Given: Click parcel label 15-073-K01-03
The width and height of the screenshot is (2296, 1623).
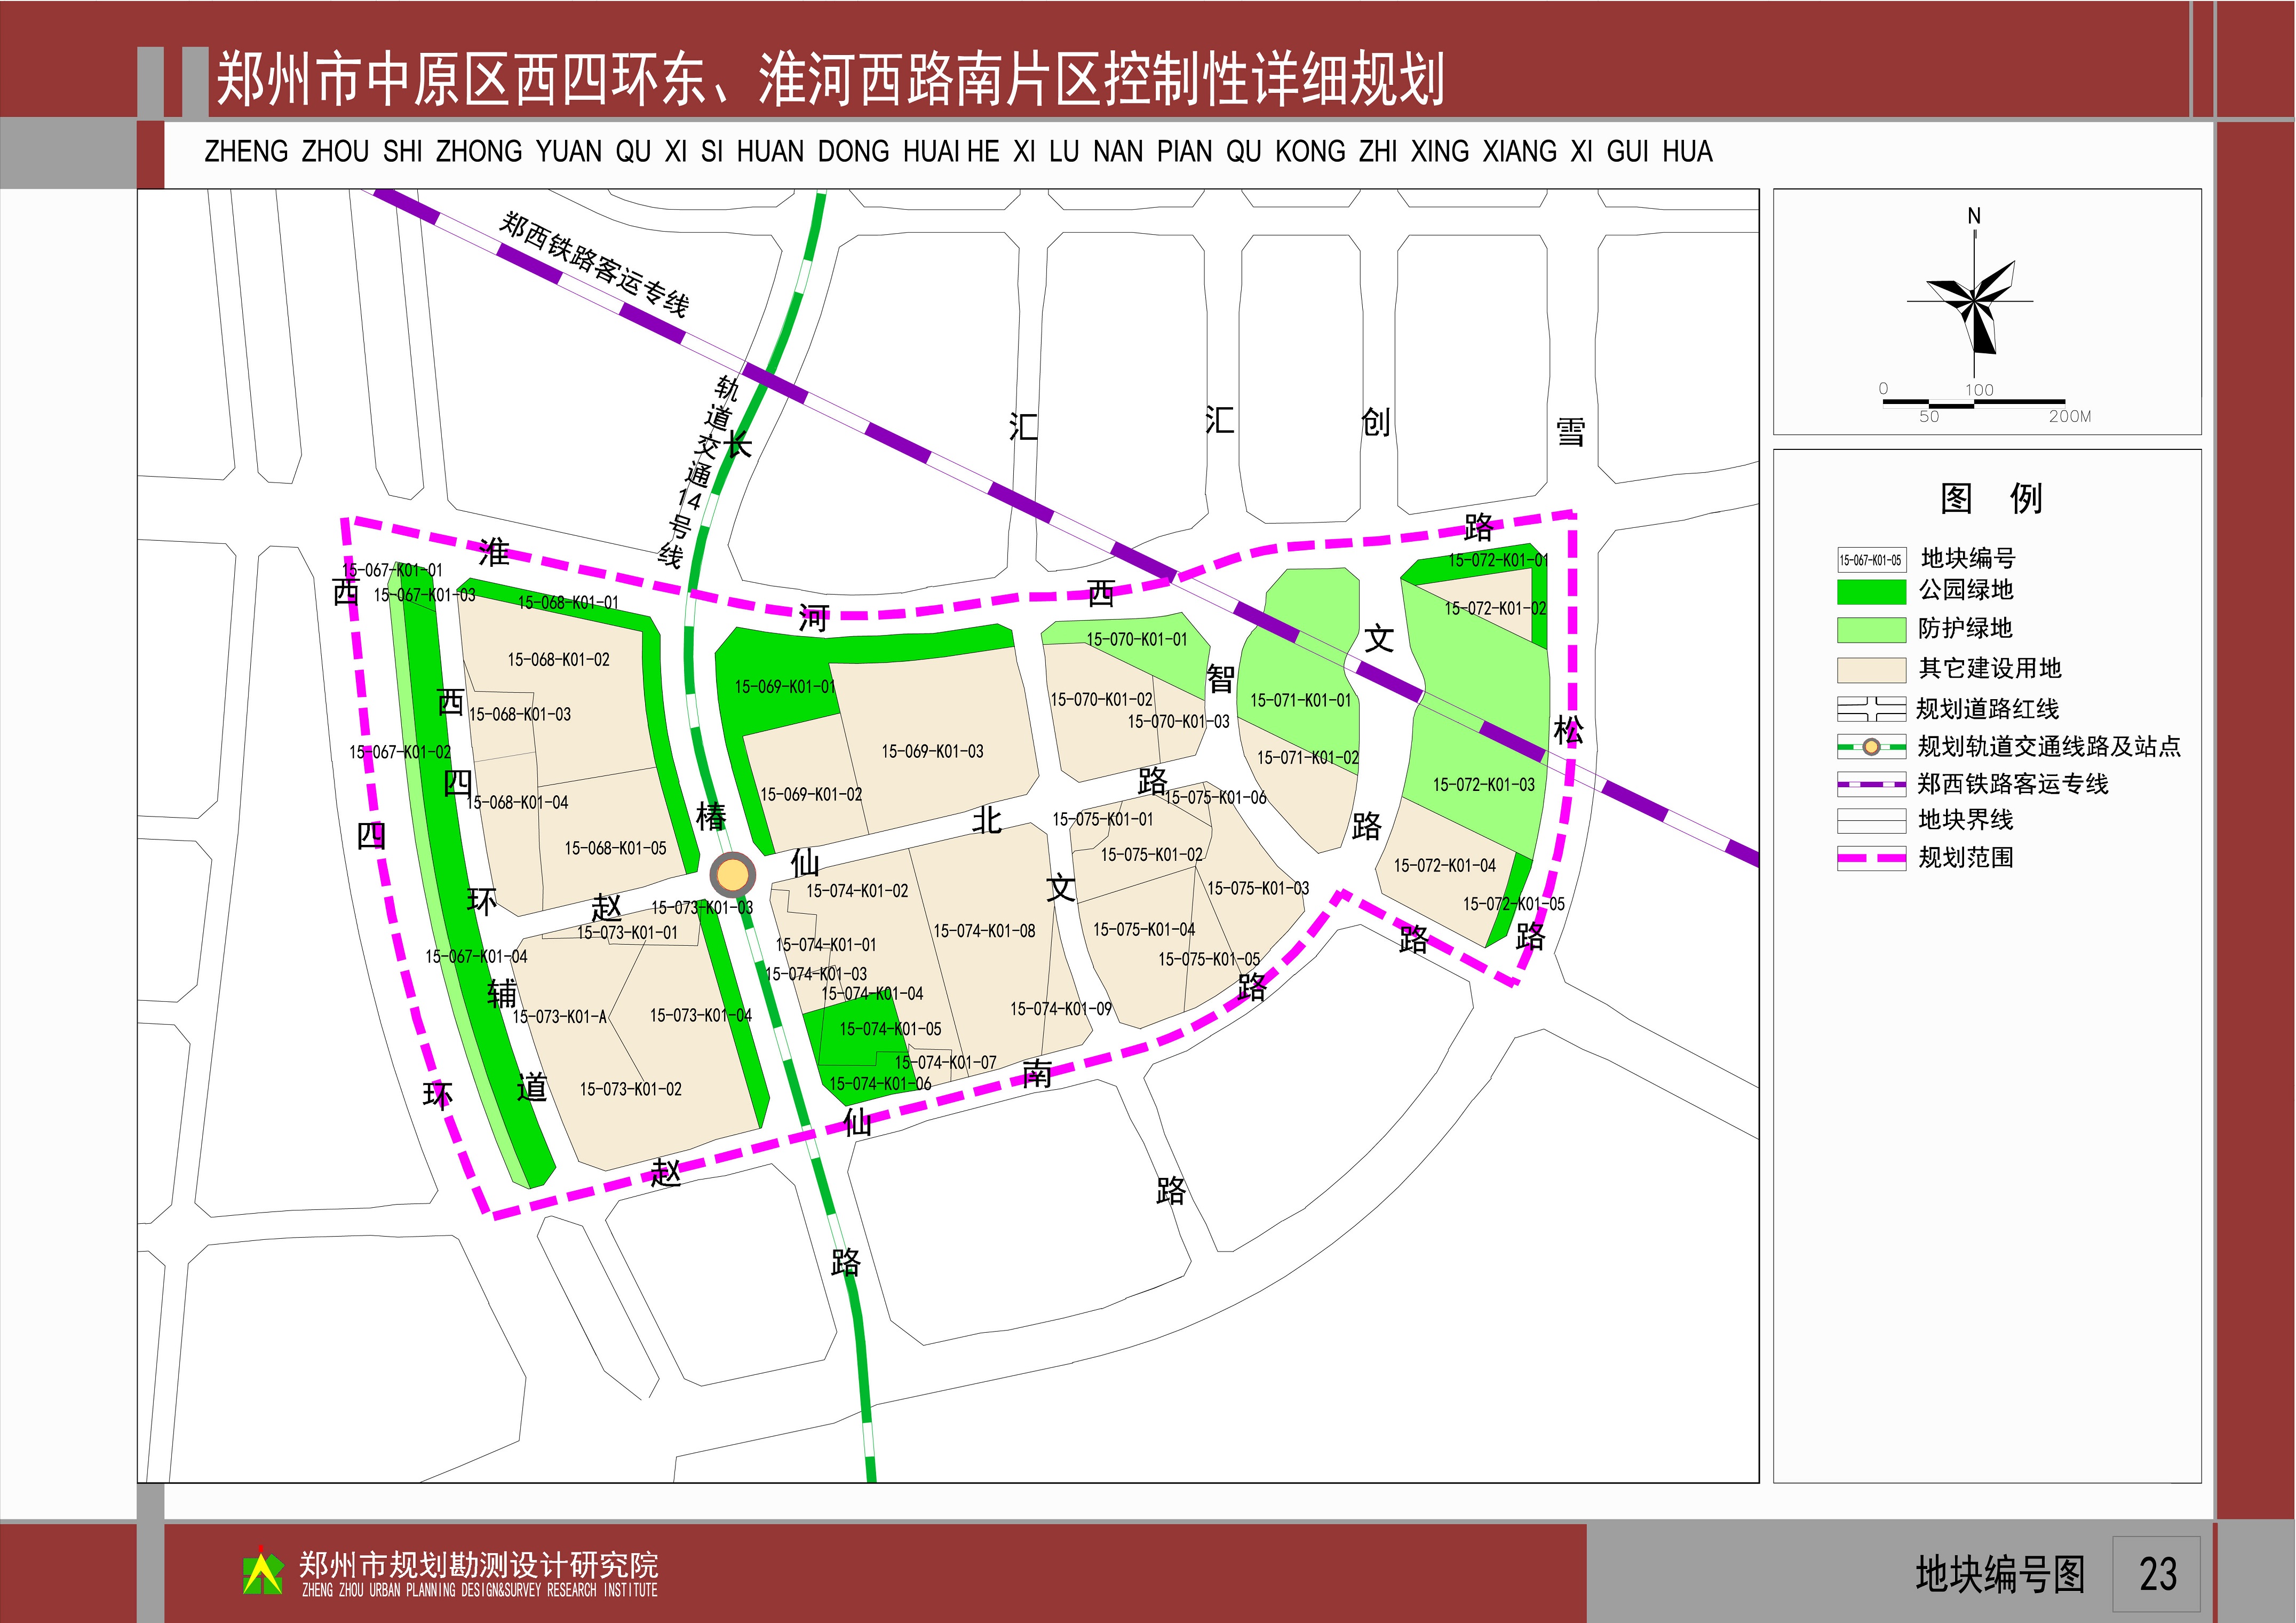Looking at the screenshot, I should (x=702, y=908).
